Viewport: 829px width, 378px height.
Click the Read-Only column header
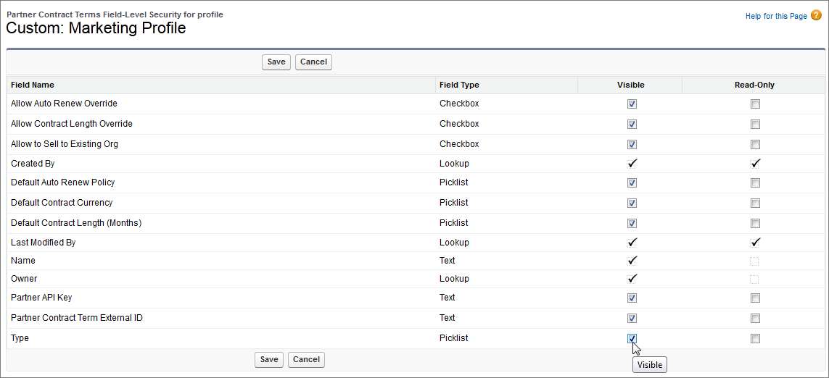click(755, 85)
